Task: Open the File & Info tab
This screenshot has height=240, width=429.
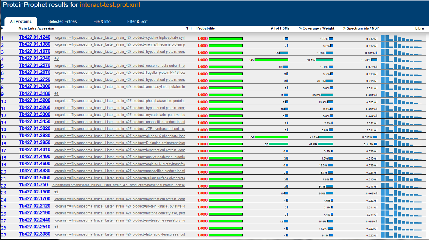Action: (102, 21)
